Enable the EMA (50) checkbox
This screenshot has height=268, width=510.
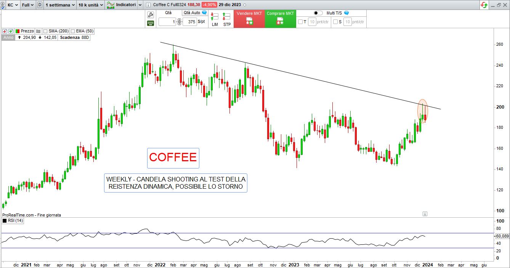(72, 31)
